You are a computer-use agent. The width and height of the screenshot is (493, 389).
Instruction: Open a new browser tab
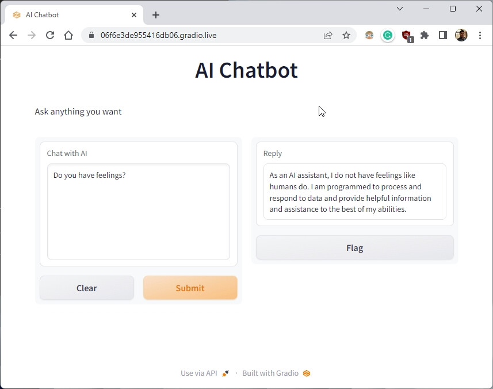coord(156,15)
